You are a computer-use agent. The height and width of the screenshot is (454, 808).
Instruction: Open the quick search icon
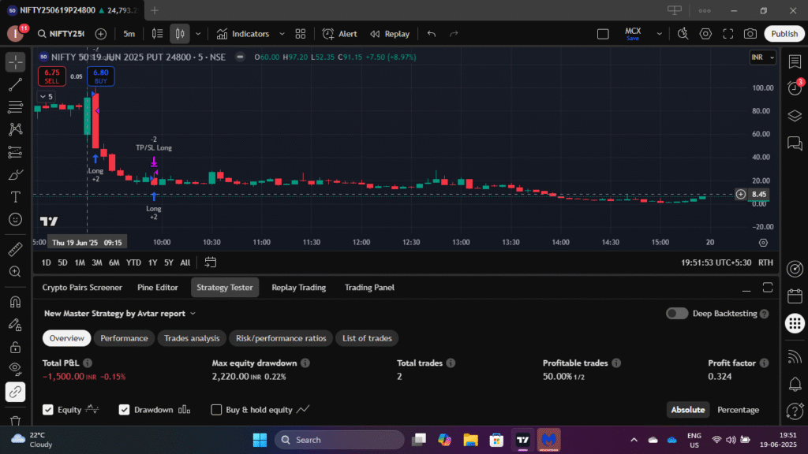(x=683, y=34)
